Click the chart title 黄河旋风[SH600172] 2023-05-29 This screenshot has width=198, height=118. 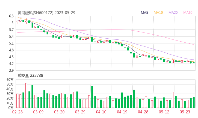pyautogui.click(x=46, y=13)
